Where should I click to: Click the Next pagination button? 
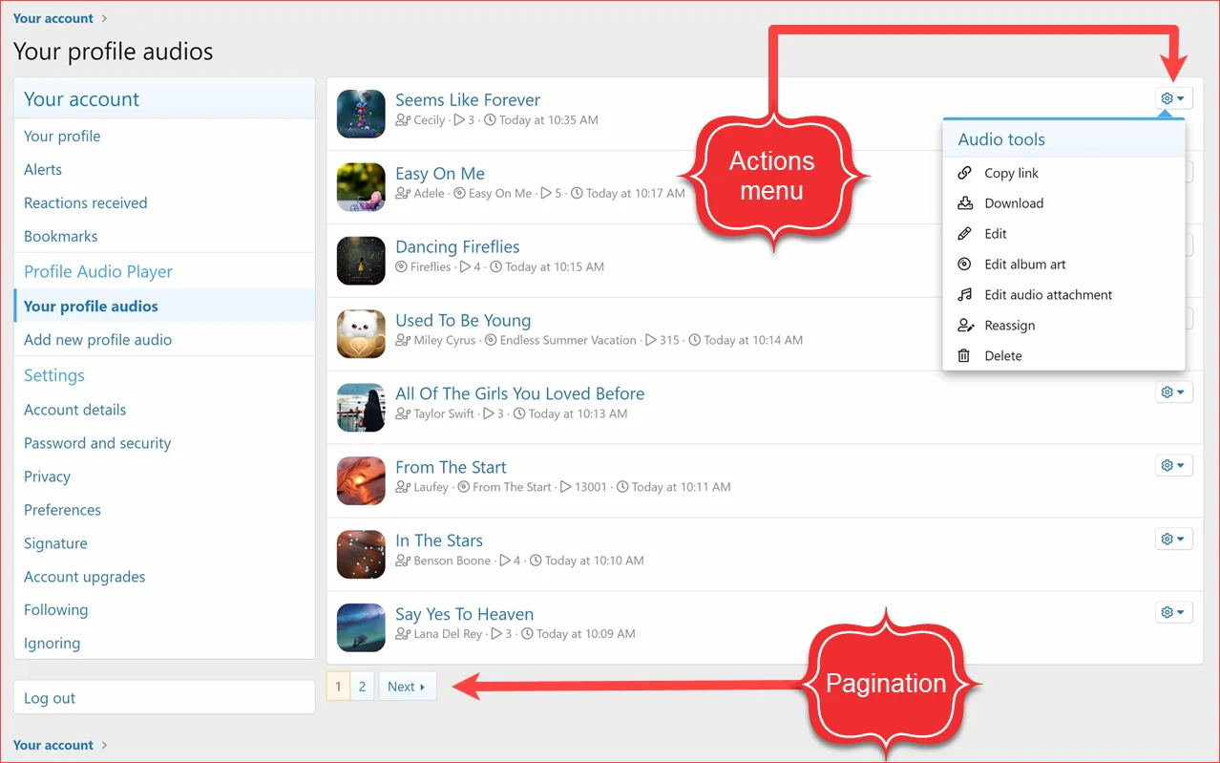(407, 687)
